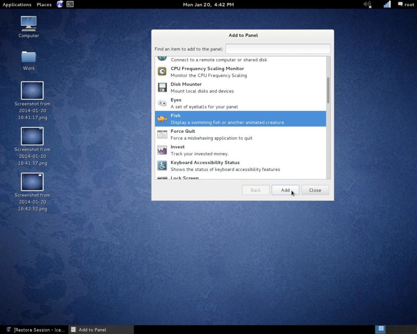Click the Force Quit applet icon
Screen dimensions: 417x334
[x=162, y=134]
